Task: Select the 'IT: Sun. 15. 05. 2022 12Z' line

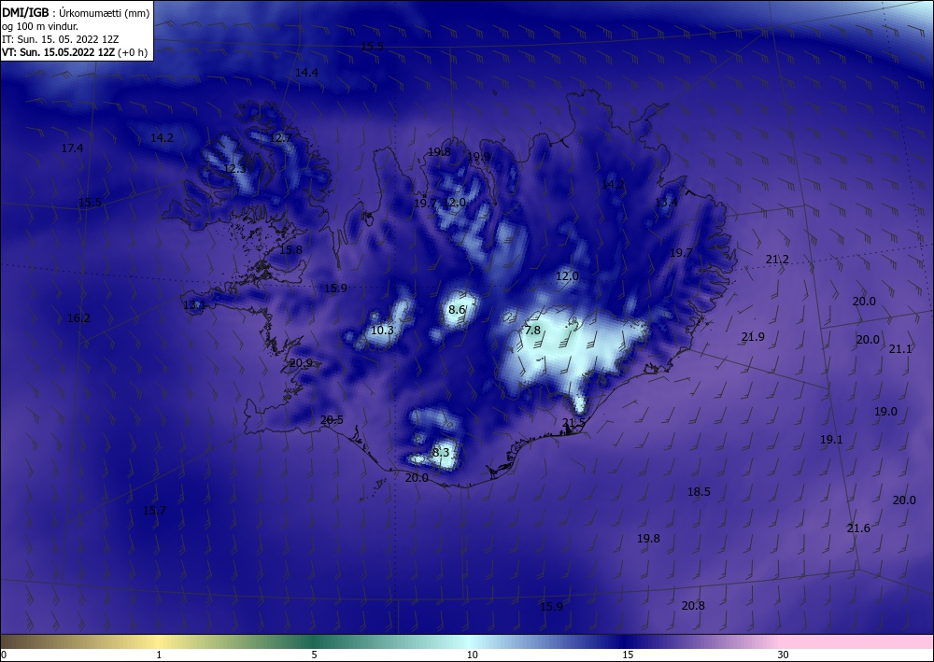Action: (60, 38)
